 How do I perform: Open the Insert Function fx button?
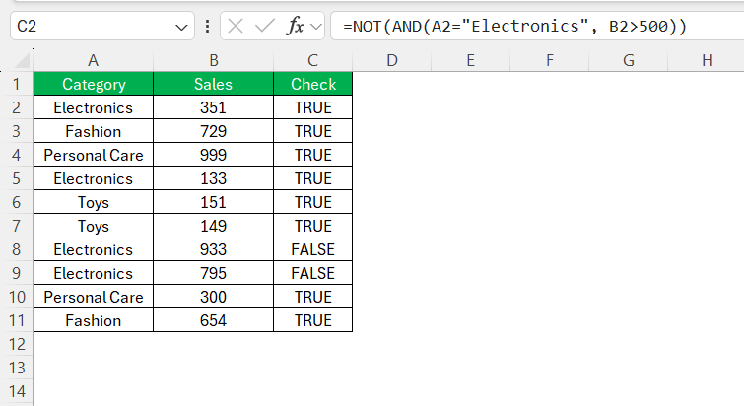pyautogui.click(x=295, y=26)
